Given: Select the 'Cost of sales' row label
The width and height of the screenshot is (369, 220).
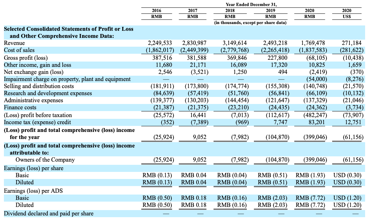Looking at the screenshot, I should coord(19,50).
